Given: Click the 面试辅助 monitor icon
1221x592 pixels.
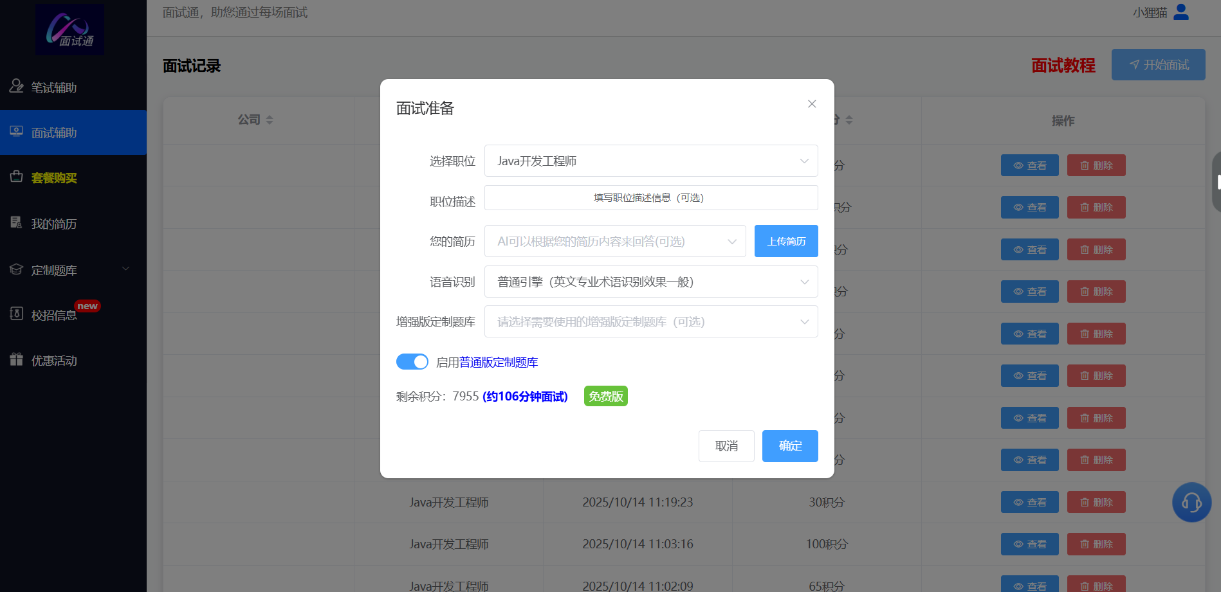Looking at the screenshot, I should (x=16, y=131).
